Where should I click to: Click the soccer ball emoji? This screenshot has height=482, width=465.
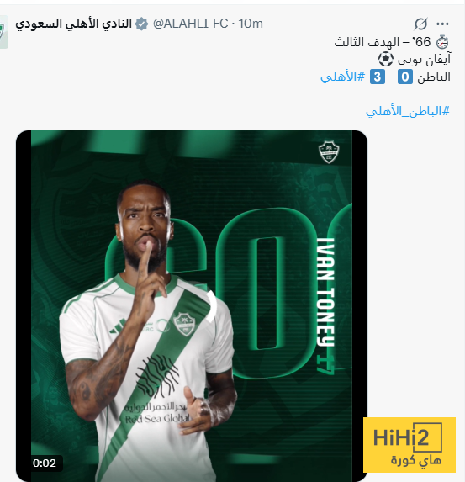(x=386, y=59)
